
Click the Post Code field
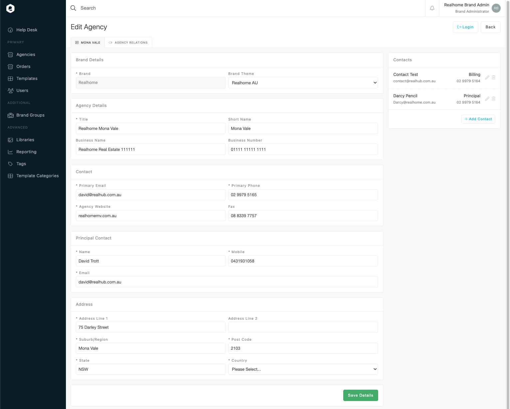click(x=303, y=348)
